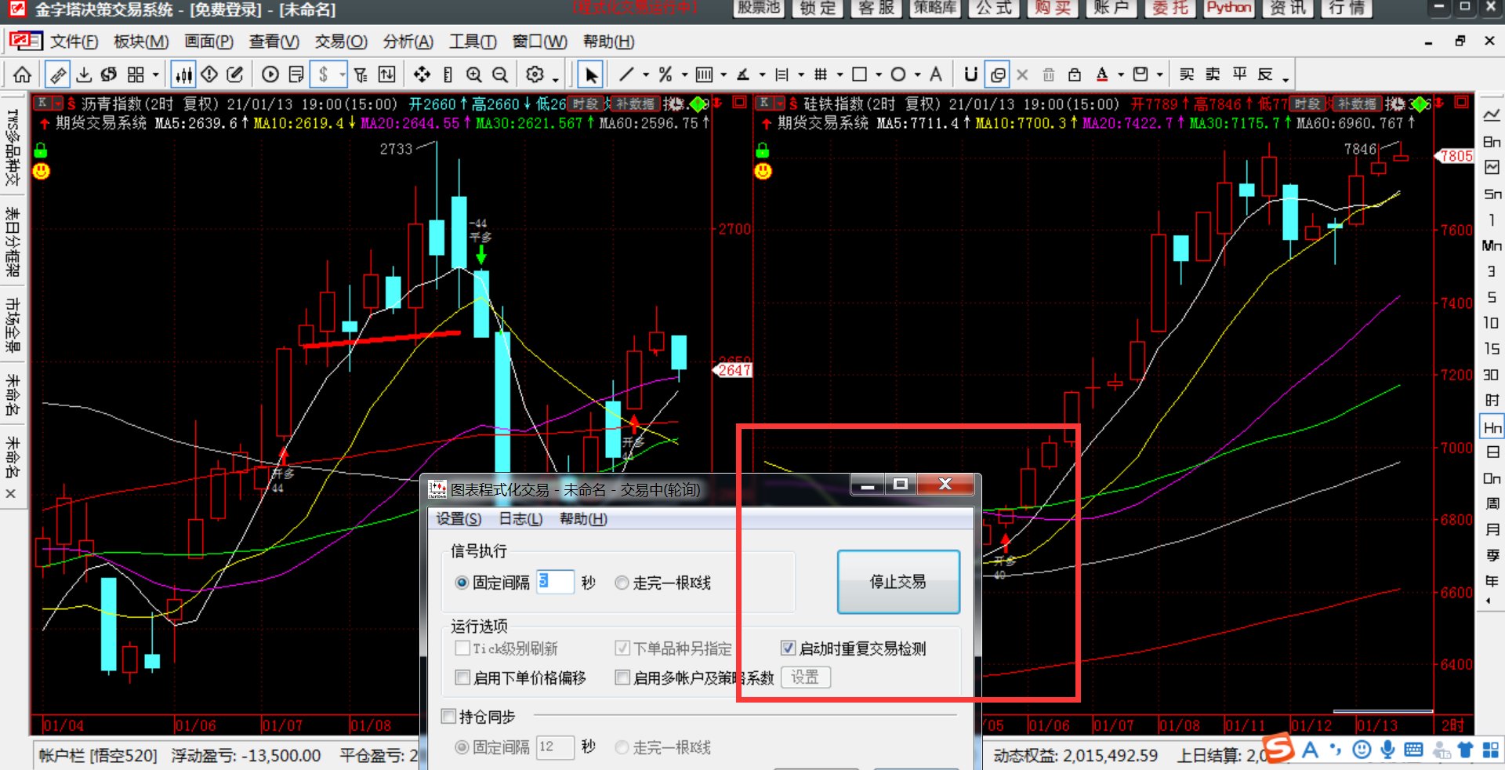Click the zoom in magnifier icon
Image resolution: width=1505 pixels, height=770 pixels.
coord(474,74)
